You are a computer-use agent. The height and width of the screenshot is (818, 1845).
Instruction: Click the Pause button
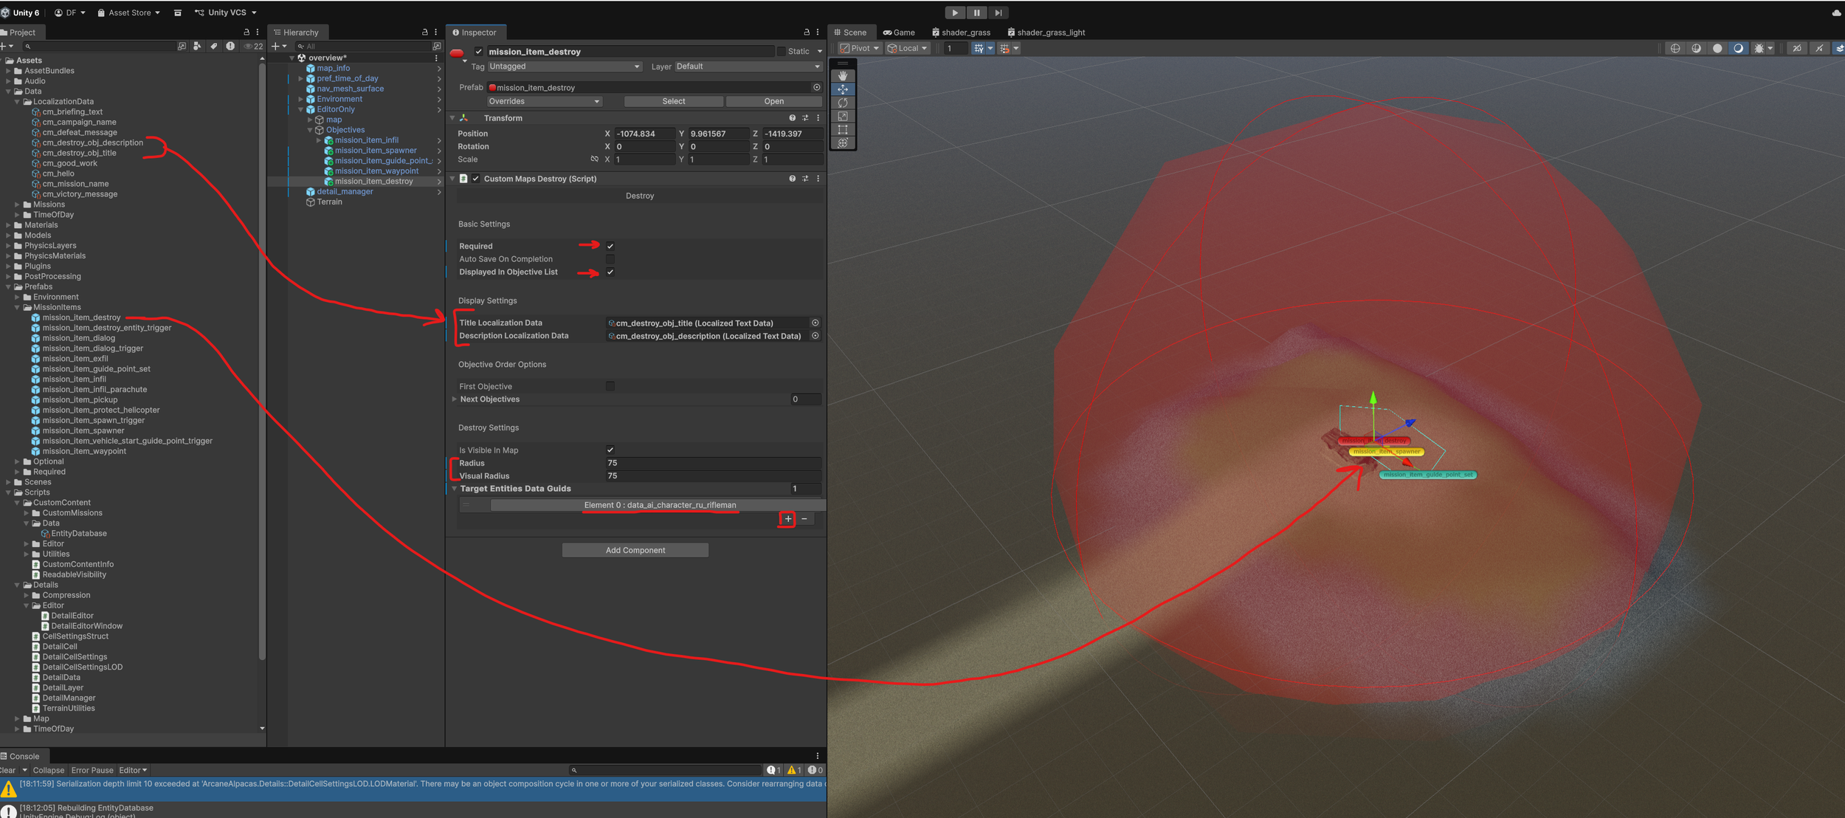pyautogui.click(x=976, y=13)
